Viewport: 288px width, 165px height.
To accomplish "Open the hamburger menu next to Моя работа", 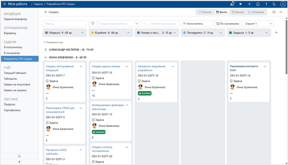I will point(4,4).
